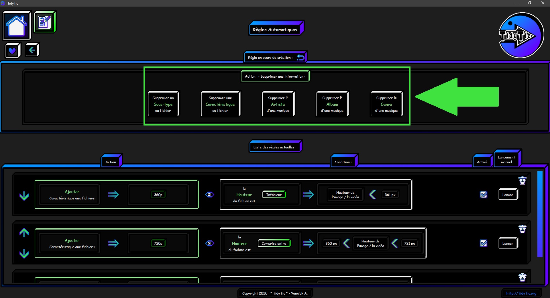Open the rules editor checklist icon
This screenshot has height=298, width=550.
45,22
